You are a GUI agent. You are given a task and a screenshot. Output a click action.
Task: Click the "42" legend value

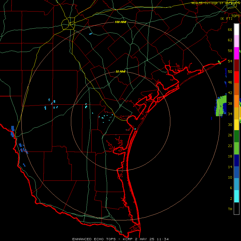(x=230, y=93)
